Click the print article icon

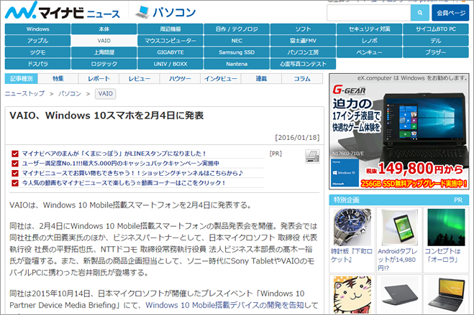pos(312,156)
